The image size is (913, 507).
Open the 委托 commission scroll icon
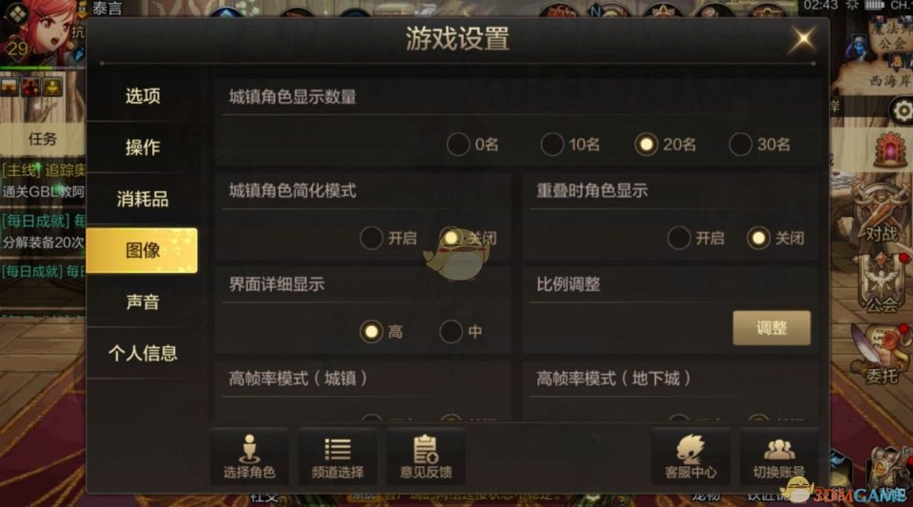(x=881, y=355)
